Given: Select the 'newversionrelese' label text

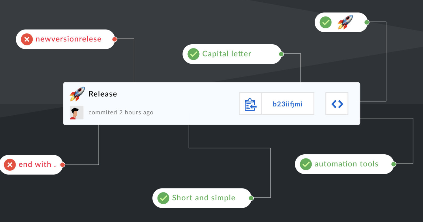Looking at the screenshot, I should pyautogui.click(x=68, y=39).
